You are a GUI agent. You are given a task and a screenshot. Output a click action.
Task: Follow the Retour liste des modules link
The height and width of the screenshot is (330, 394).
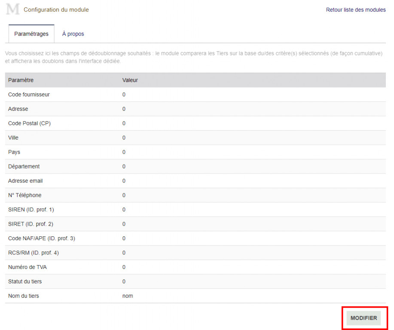click(x=356, y=10)
